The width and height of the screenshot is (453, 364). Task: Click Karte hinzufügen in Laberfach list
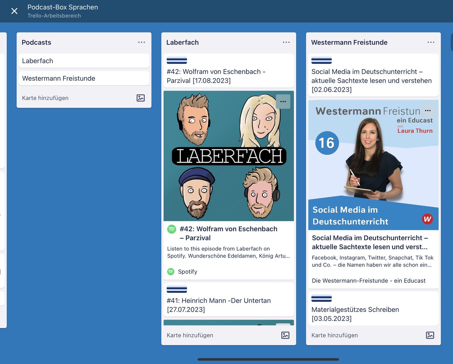(x=190, y=335)
